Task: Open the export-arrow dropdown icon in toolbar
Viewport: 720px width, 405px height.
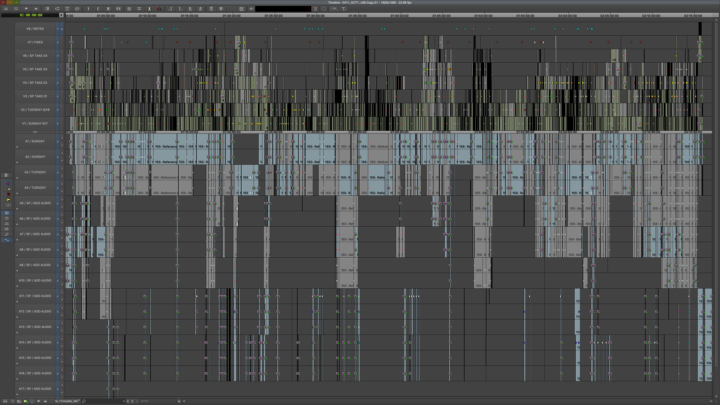Action: click(x=334, y=9)
